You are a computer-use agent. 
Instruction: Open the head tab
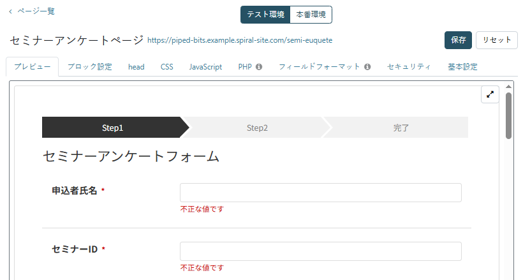(136, 67)
